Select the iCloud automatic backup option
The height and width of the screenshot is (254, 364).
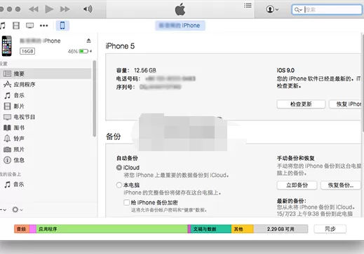point(119,168)
